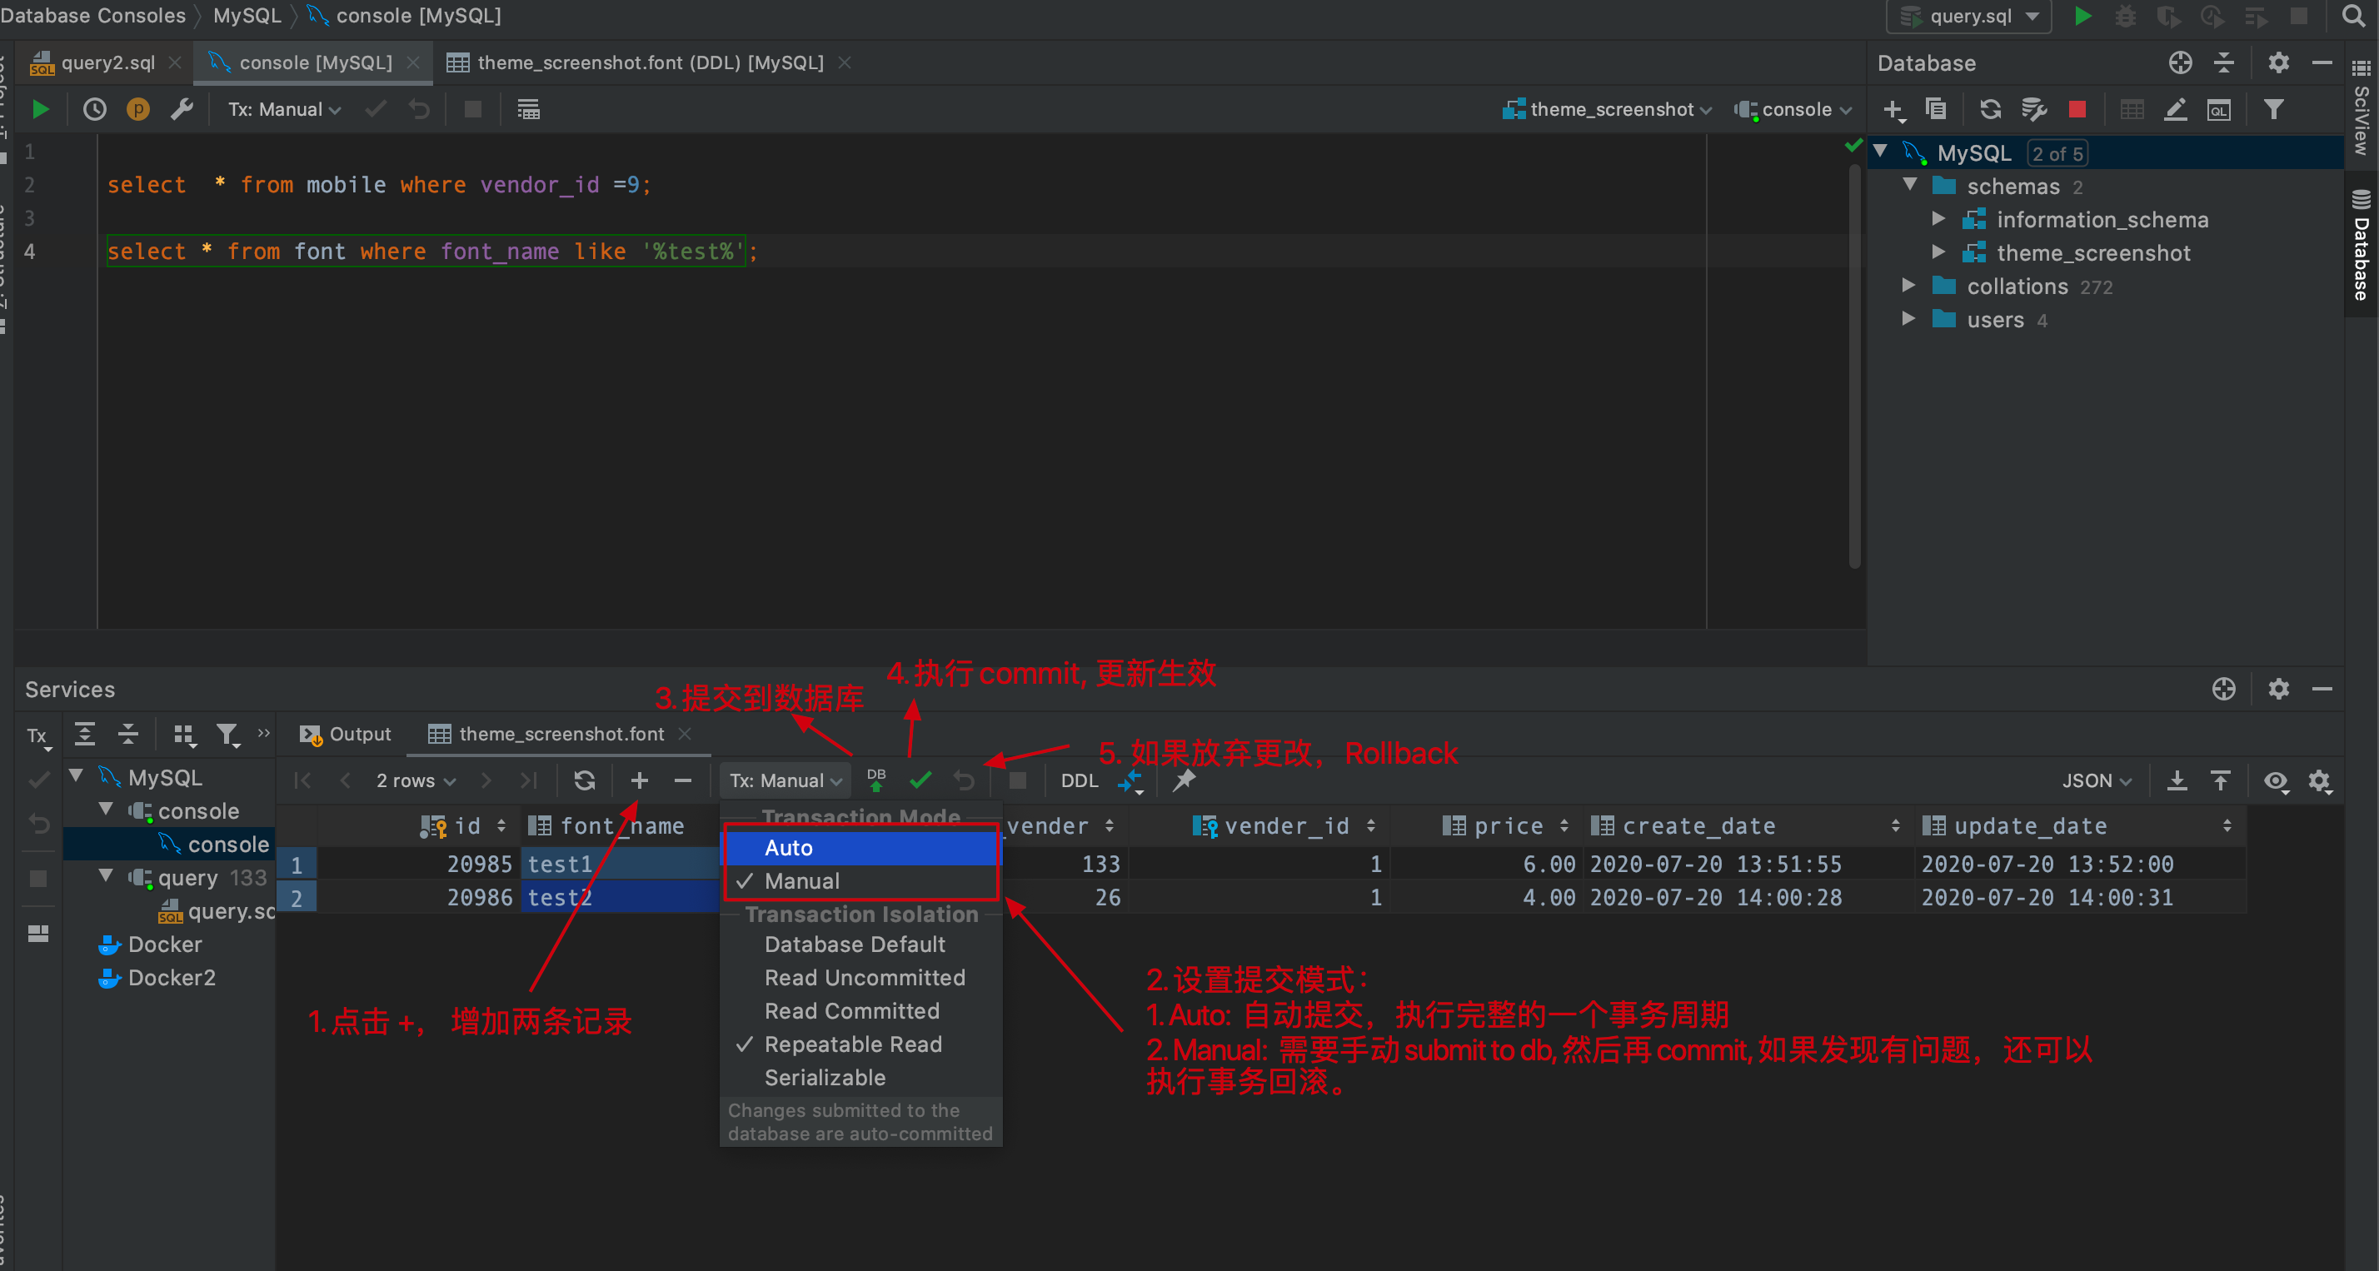Choose Serializable isolation
This screenshot has height=1271, width=2379.
coord(861,1077)
